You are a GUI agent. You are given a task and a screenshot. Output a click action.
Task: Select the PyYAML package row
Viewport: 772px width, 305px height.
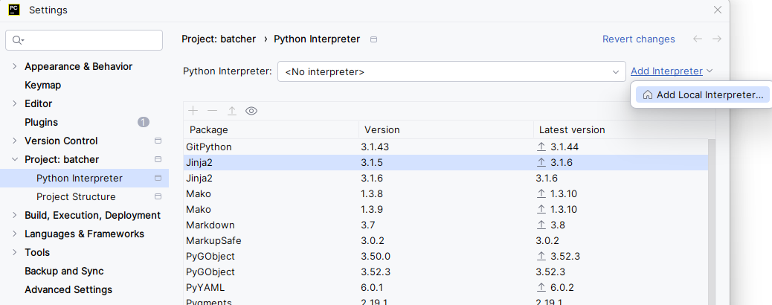[446, 288]
